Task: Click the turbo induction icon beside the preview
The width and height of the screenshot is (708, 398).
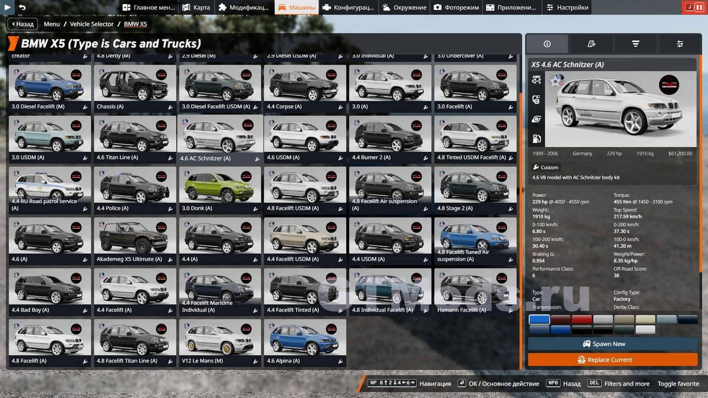Action: click(x=536, y=119)
